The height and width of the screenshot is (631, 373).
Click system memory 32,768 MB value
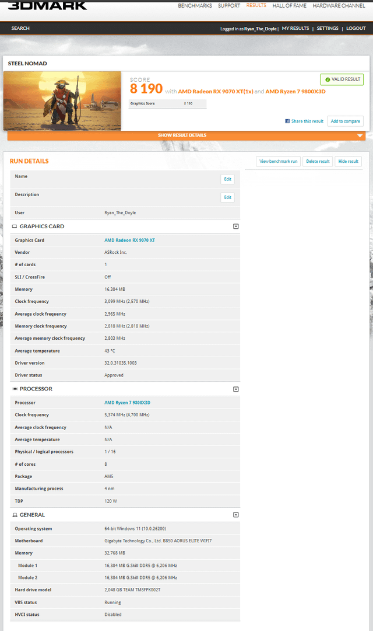(x=115, y=553)
